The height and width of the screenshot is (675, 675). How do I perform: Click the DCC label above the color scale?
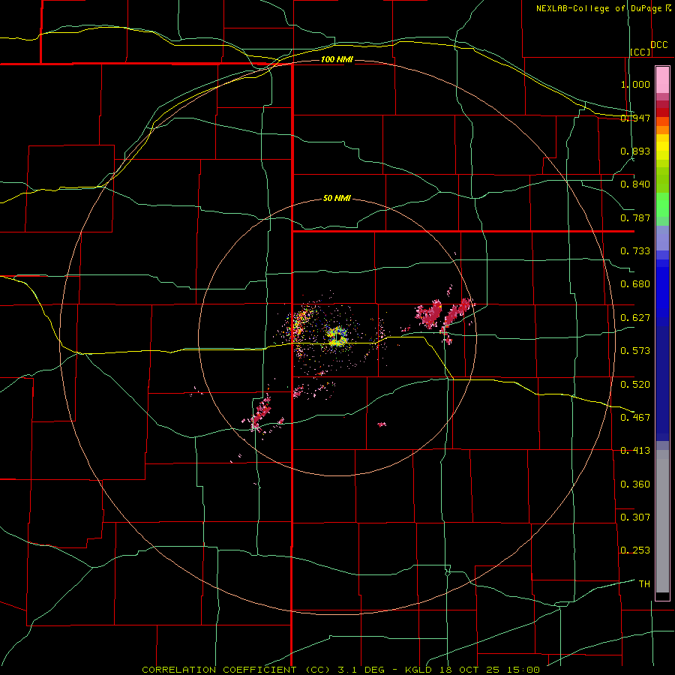(658, 45)
